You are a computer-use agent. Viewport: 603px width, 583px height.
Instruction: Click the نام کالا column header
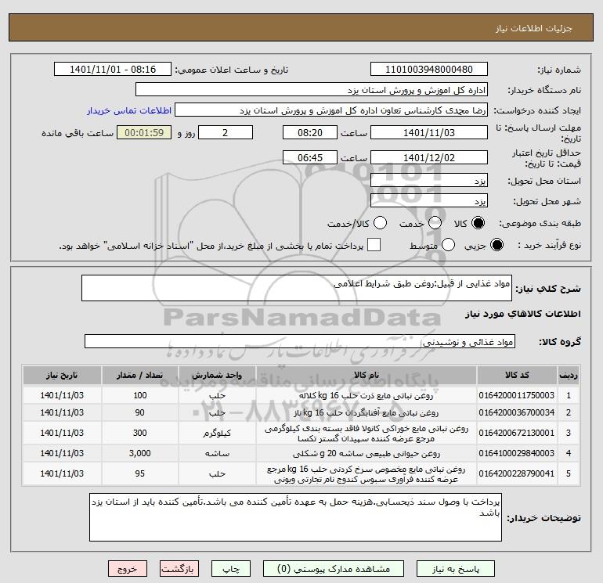[366, 375]
